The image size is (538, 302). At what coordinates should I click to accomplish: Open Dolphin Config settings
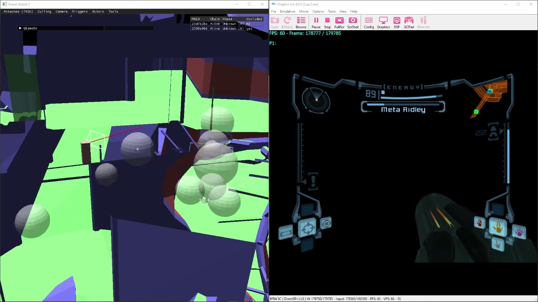[x=369, y=22]
